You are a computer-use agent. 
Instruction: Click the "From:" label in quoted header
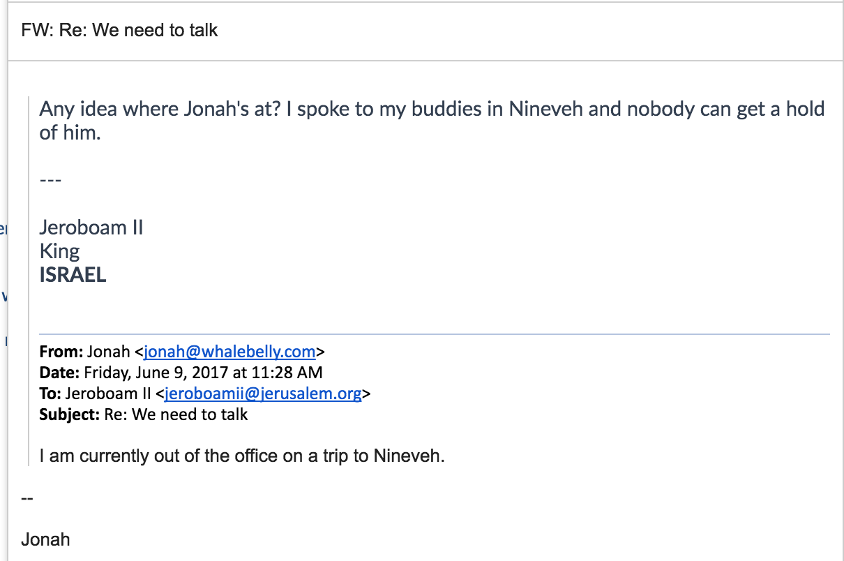pyautogui.click(x=61, y=352)
